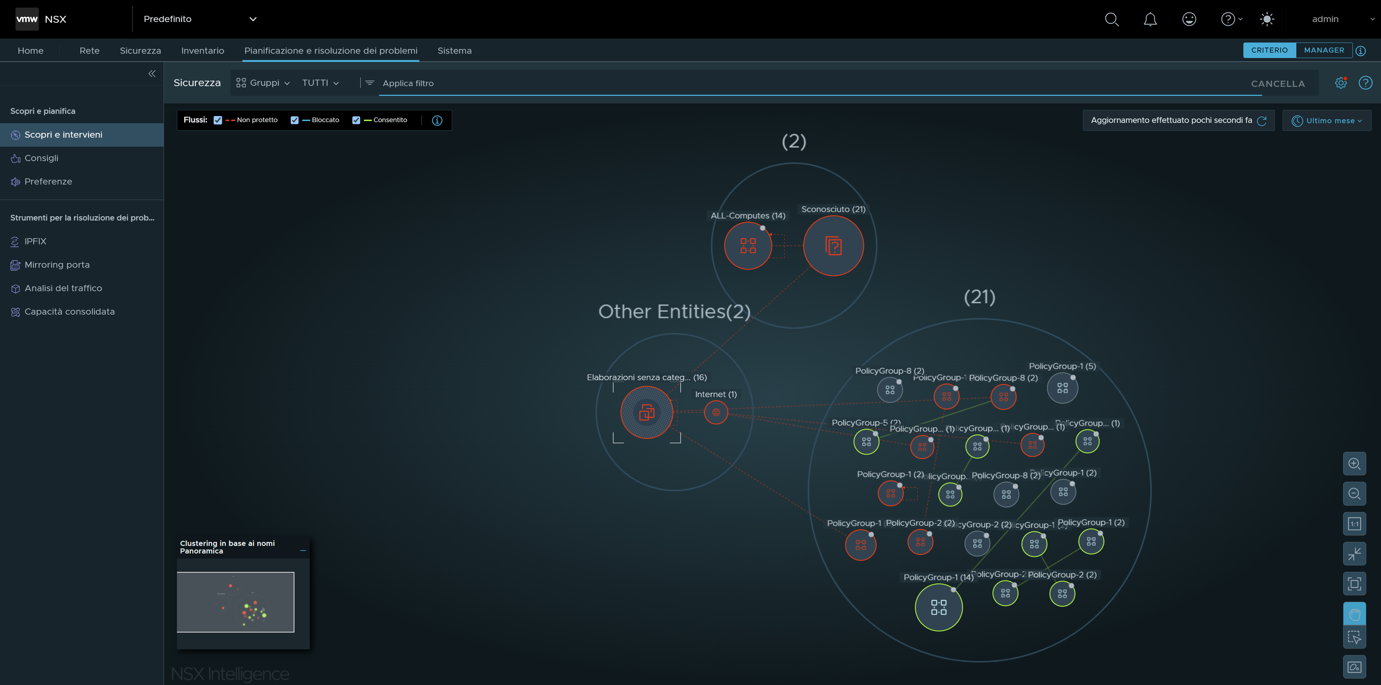
Task: Refresh the view with reload icon
Action: pos(1262,121)
